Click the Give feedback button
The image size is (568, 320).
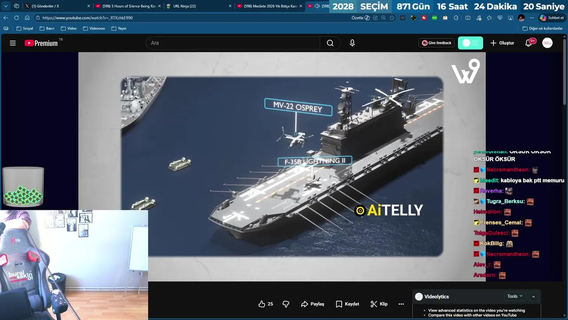[436, 43]
